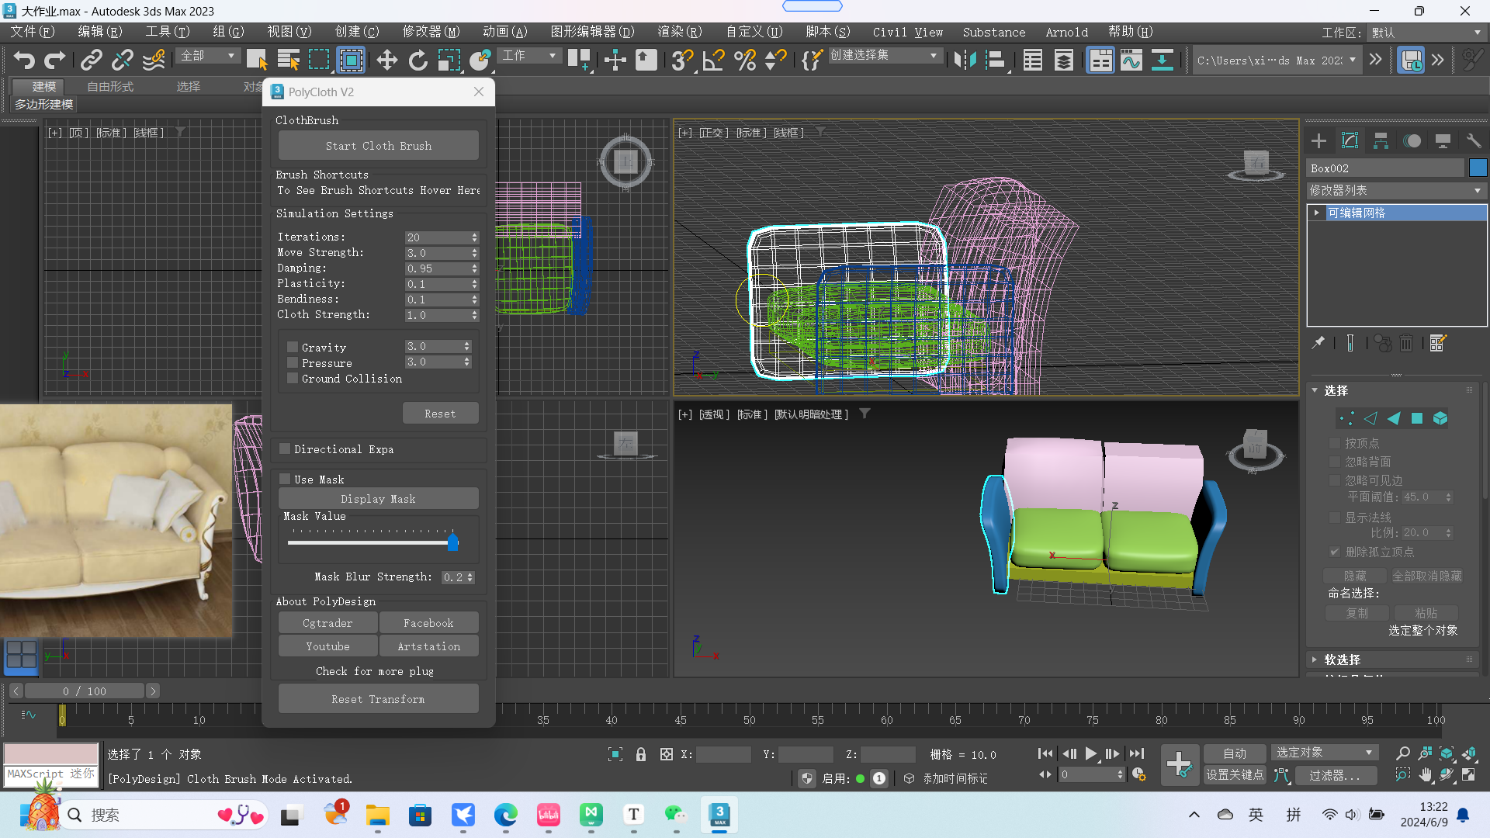1490x838 pixels.
Task: Open the 编辑(E) menu
Action: [x=99, y=32]
